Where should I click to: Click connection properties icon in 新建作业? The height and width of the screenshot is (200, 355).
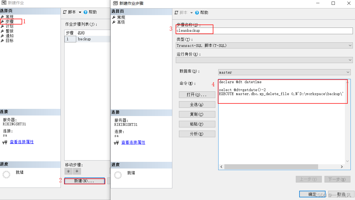(5, 142)
